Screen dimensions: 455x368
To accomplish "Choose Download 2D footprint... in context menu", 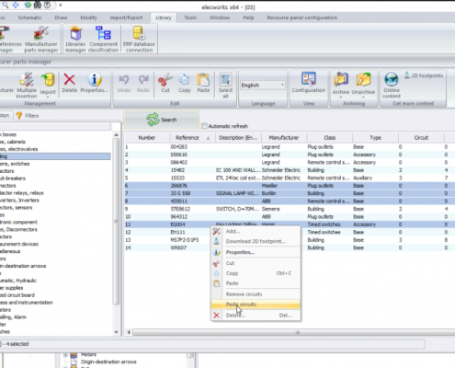I will (256, 241).
